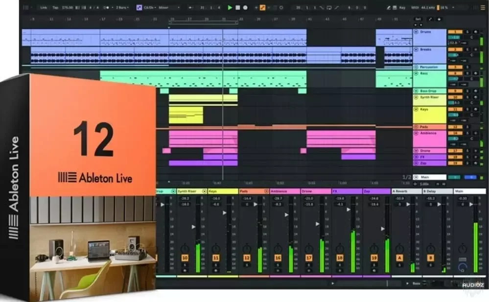Solo the FX channel in mixer
The height and width of the screenshot is (302, 489).
click(x=340, y=265)
